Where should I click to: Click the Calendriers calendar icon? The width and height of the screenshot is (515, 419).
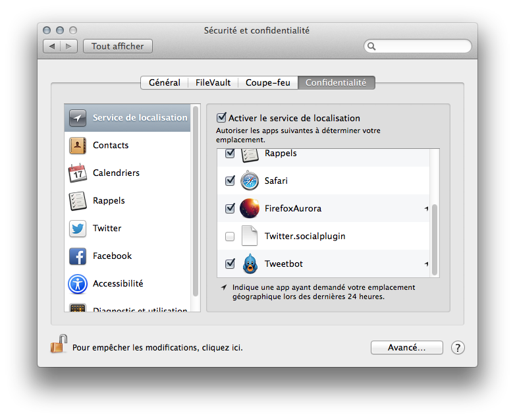(78, 173)
